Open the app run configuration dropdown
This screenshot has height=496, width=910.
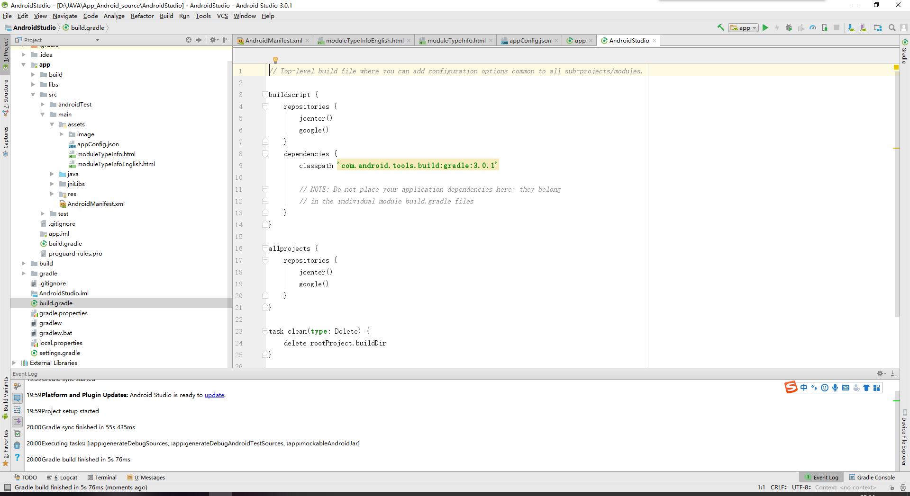744,28
